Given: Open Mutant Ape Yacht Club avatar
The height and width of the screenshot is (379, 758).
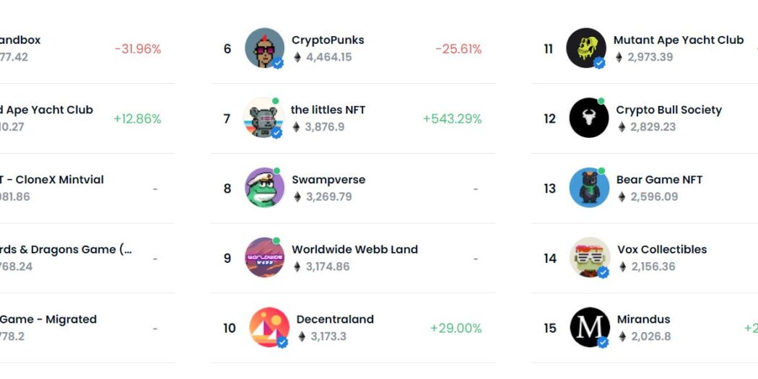Looking at the screenshot, I should click(x=586, y=48).
